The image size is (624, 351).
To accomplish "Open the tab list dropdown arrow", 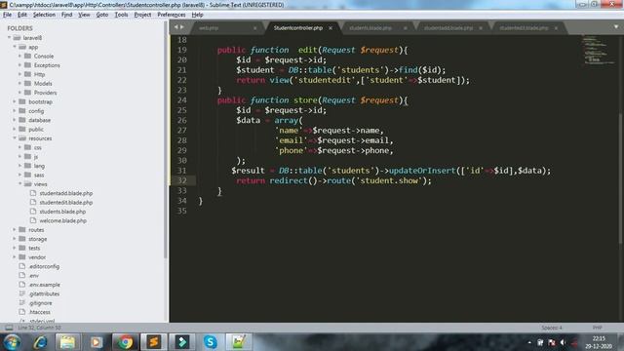I will coord(615,27).
